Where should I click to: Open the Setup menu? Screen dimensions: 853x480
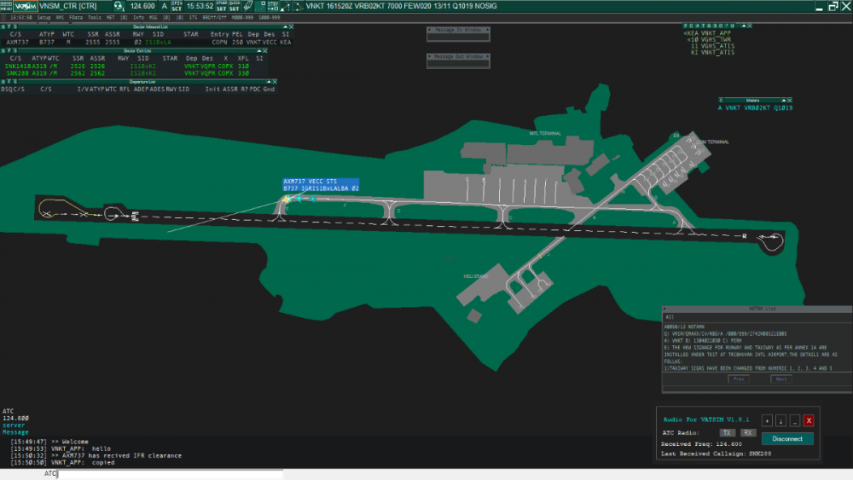tap(44, 17)
